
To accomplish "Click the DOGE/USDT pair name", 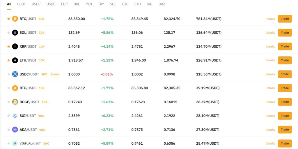I will click(29, 102).
